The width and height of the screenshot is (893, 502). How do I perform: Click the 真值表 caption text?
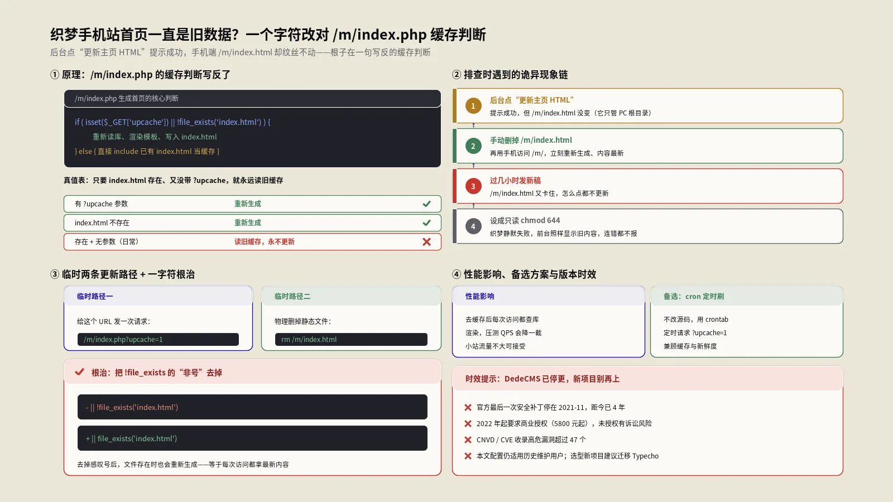[x=173, y=180]
